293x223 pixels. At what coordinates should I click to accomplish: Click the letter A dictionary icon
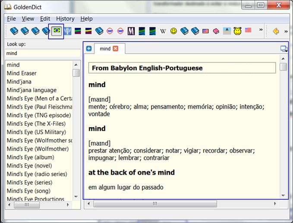tap(227, 31)
